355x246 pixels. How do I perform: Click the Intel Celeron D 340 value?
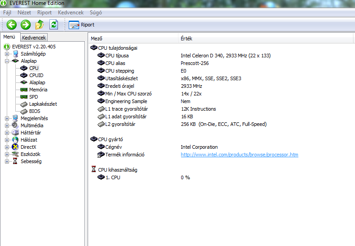pyautogui.click(x=226, y=56)
